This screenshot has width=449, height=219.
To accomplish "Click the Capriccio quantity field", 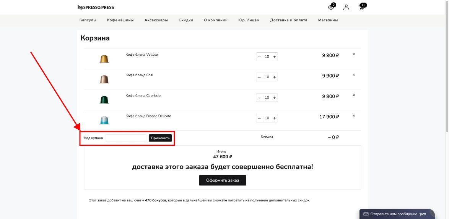I will [267, 98].
